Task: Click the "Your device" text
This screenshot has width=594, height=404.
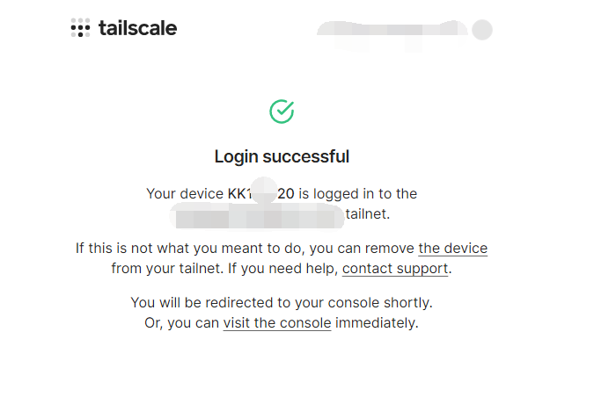Action: pyautogui.click(x=185, y=194)
